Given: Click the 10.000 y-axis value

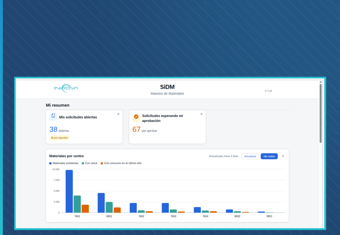Looking at the screenshot, I should point(56,169).
